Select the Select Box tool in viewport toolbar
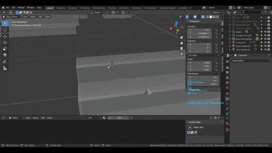The height and width of the screenshot is (153, 272). [x=5, y=23]
